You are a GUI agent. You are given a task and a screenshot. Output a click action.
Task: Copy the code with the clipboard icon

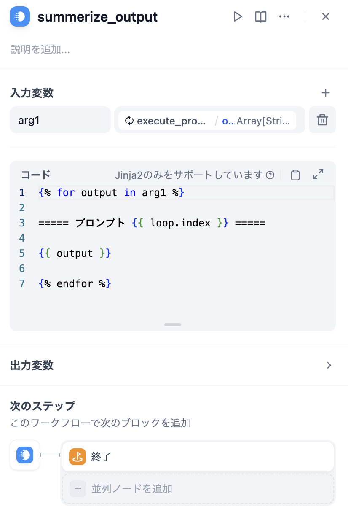pyautogui.click(x=295, y=175)
